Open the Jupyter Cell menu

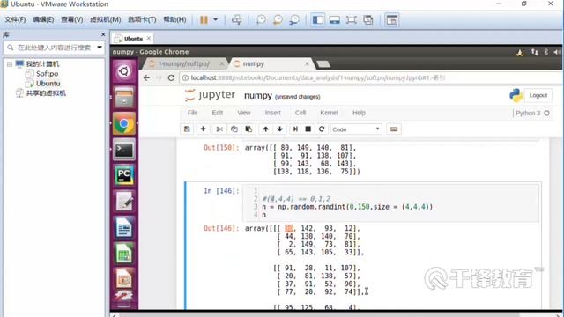(x=301, y=113)
